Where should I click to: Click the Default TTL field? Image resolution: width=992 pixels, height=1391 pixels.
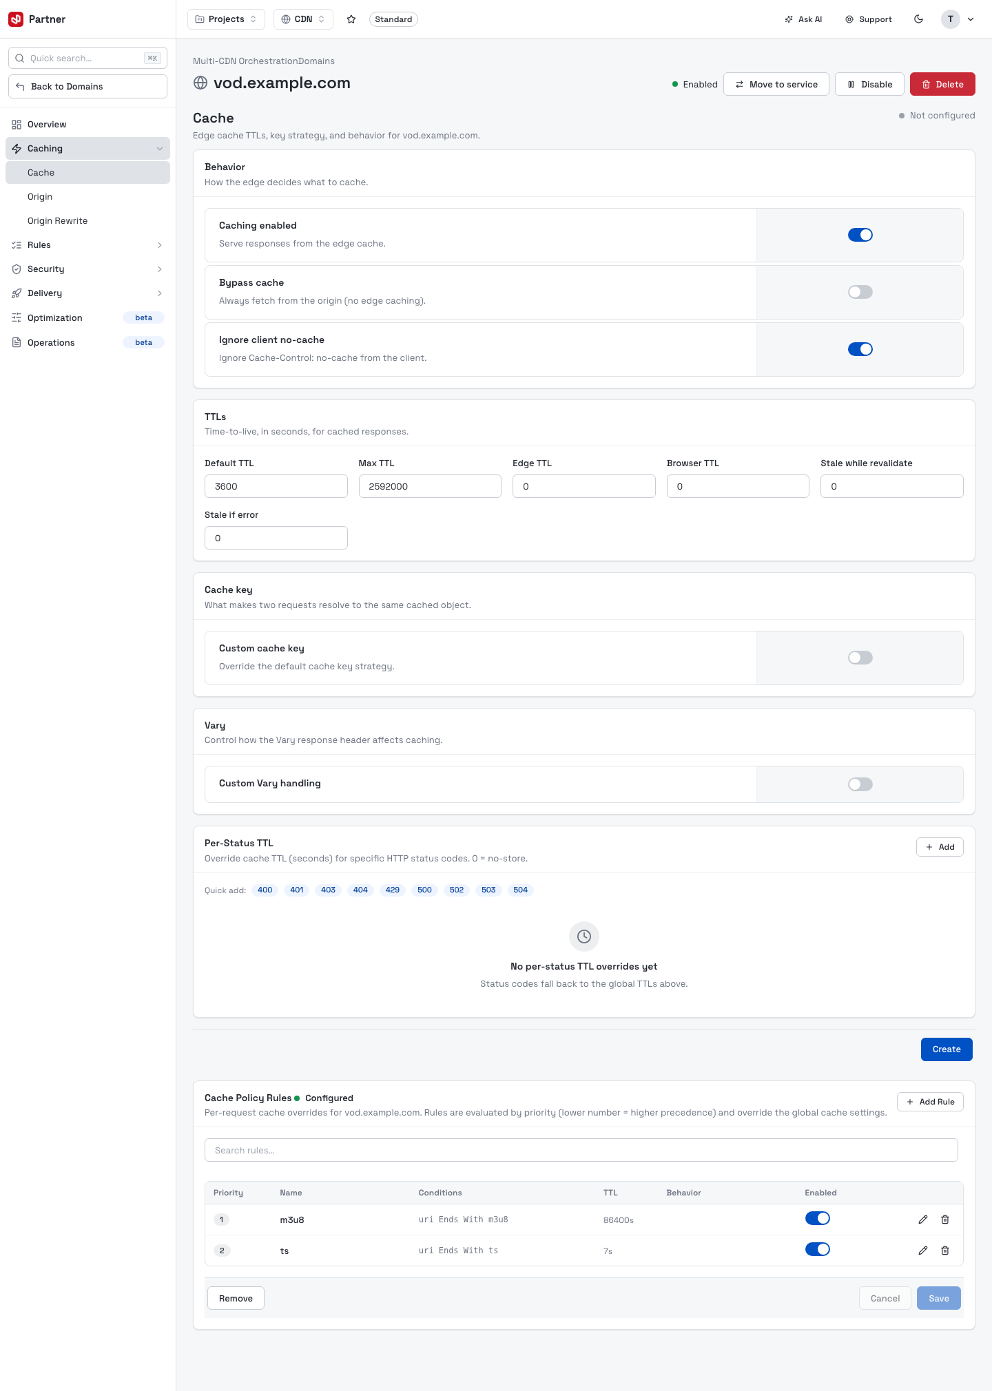[276, 486]
